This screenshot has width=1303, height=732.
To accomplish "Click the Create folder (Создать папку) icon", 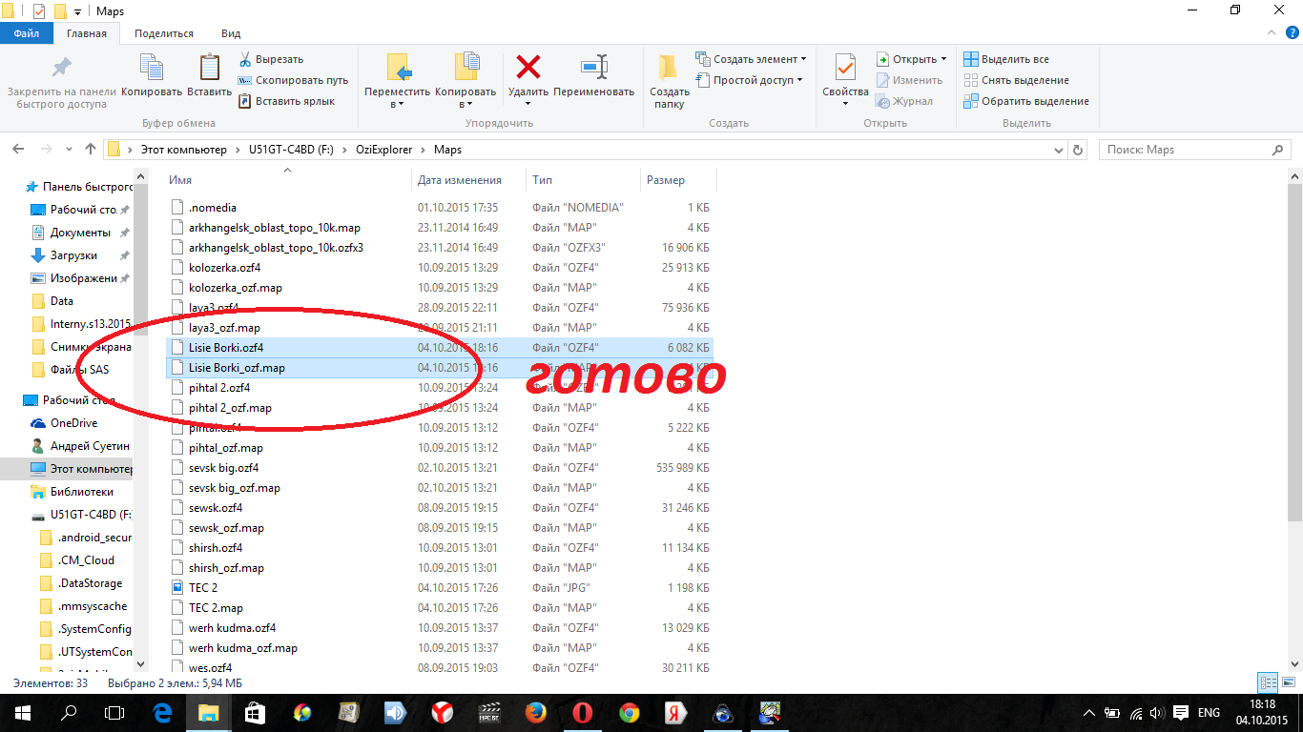I will tap(669, 69).
